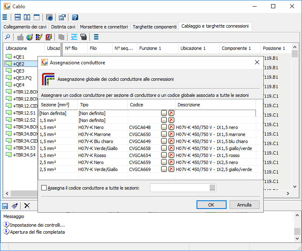Click 'Impostazione dei controlli...' message
This screenshot has width=302, height=251.
(37, 225)
